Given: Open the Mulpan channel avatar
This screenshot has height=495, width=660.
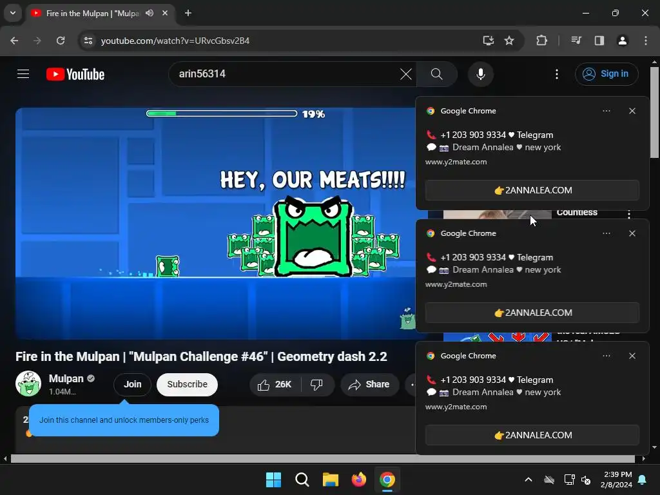Looking at the screenshot, I should 28,383.
